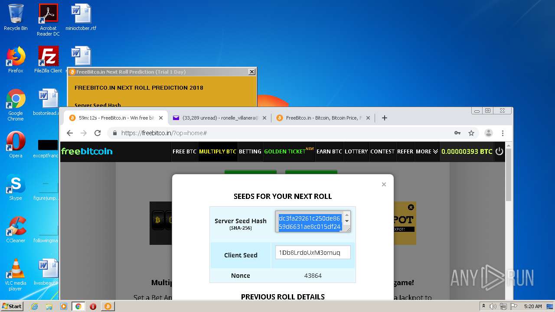The image size is (555, 312).
Task: Open VLC media player shortcut
Action: [x=16, y=275]
